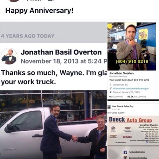Click the Facebook logo icon on the card
Viewport: 159px width, 159px height.
125,152
